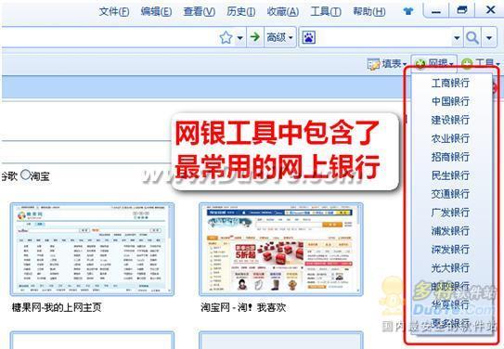This screenshot has width=504, height=349.
Task: Click the Baidu paw search engine icon
Action: [x=309, y=38]
